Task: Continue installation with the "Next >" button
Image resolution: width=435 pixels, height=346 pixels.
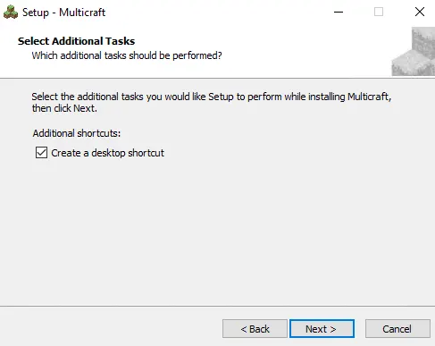Action: 322,329
